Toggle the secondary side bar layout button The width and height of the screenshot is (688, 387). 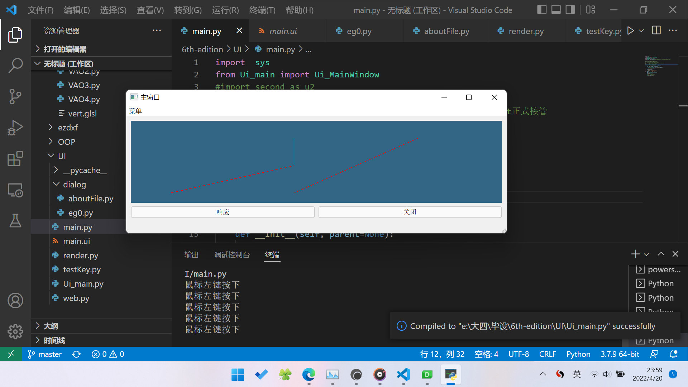(x=570, y=10)
